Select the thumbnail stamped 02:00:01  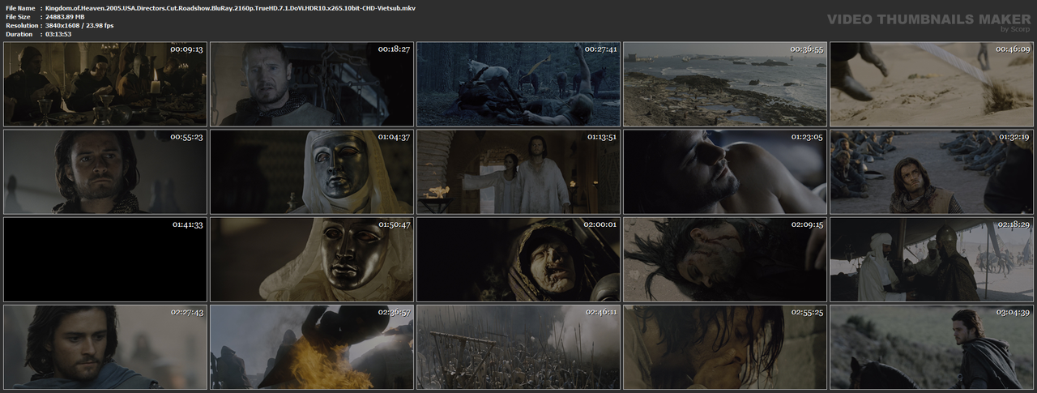518,259
